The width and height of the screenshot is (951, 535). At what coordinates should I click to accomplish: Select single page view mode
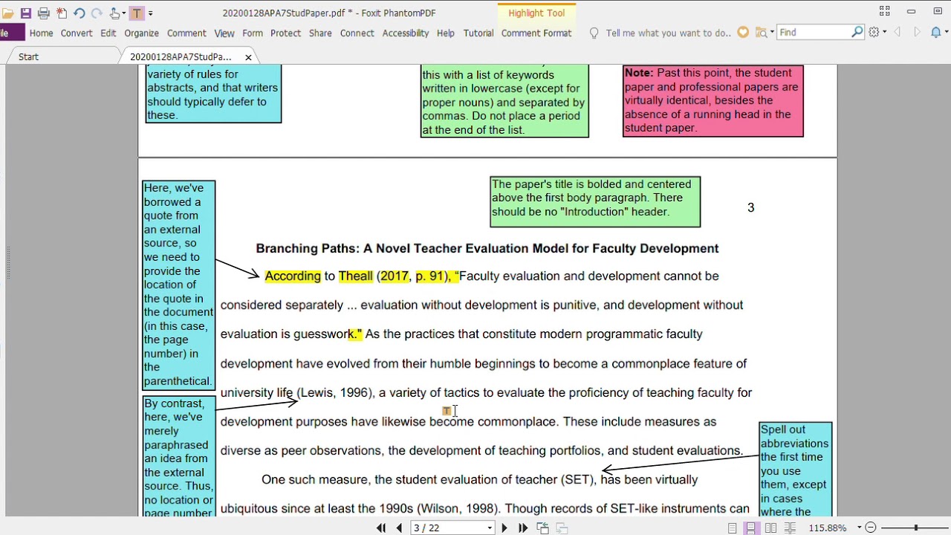pos(733,528)
